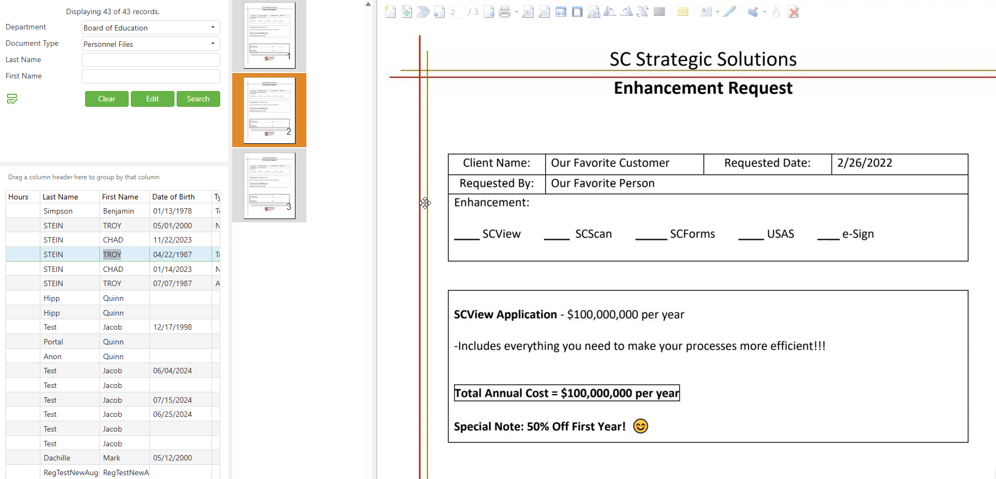Click the flame burn annotations icon
996x479 pixels.
pyautogui.click(x=776, y=11)
